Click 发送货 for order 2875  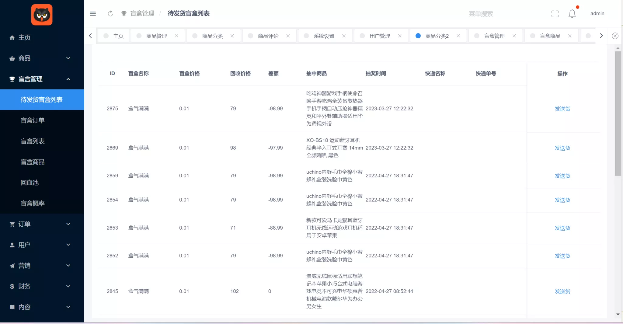(x=562, y=109)
